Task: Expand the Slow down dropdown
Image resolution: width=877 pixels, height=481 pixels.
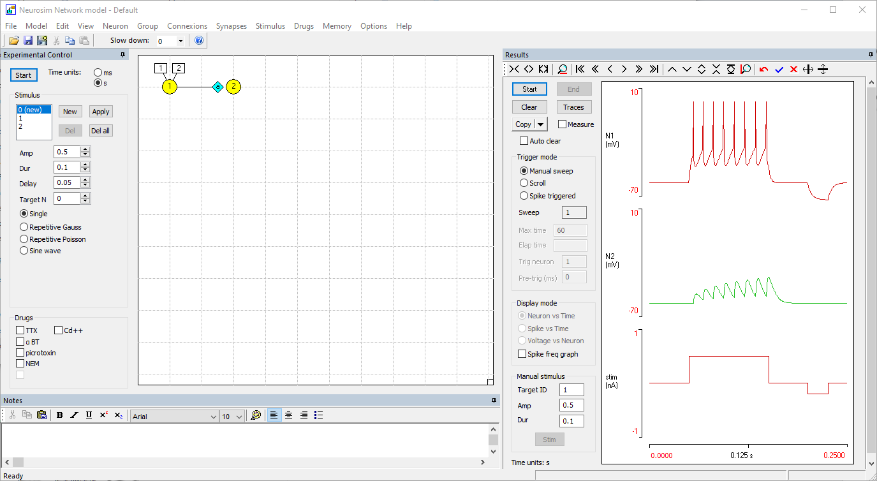Action: (181, 41)
